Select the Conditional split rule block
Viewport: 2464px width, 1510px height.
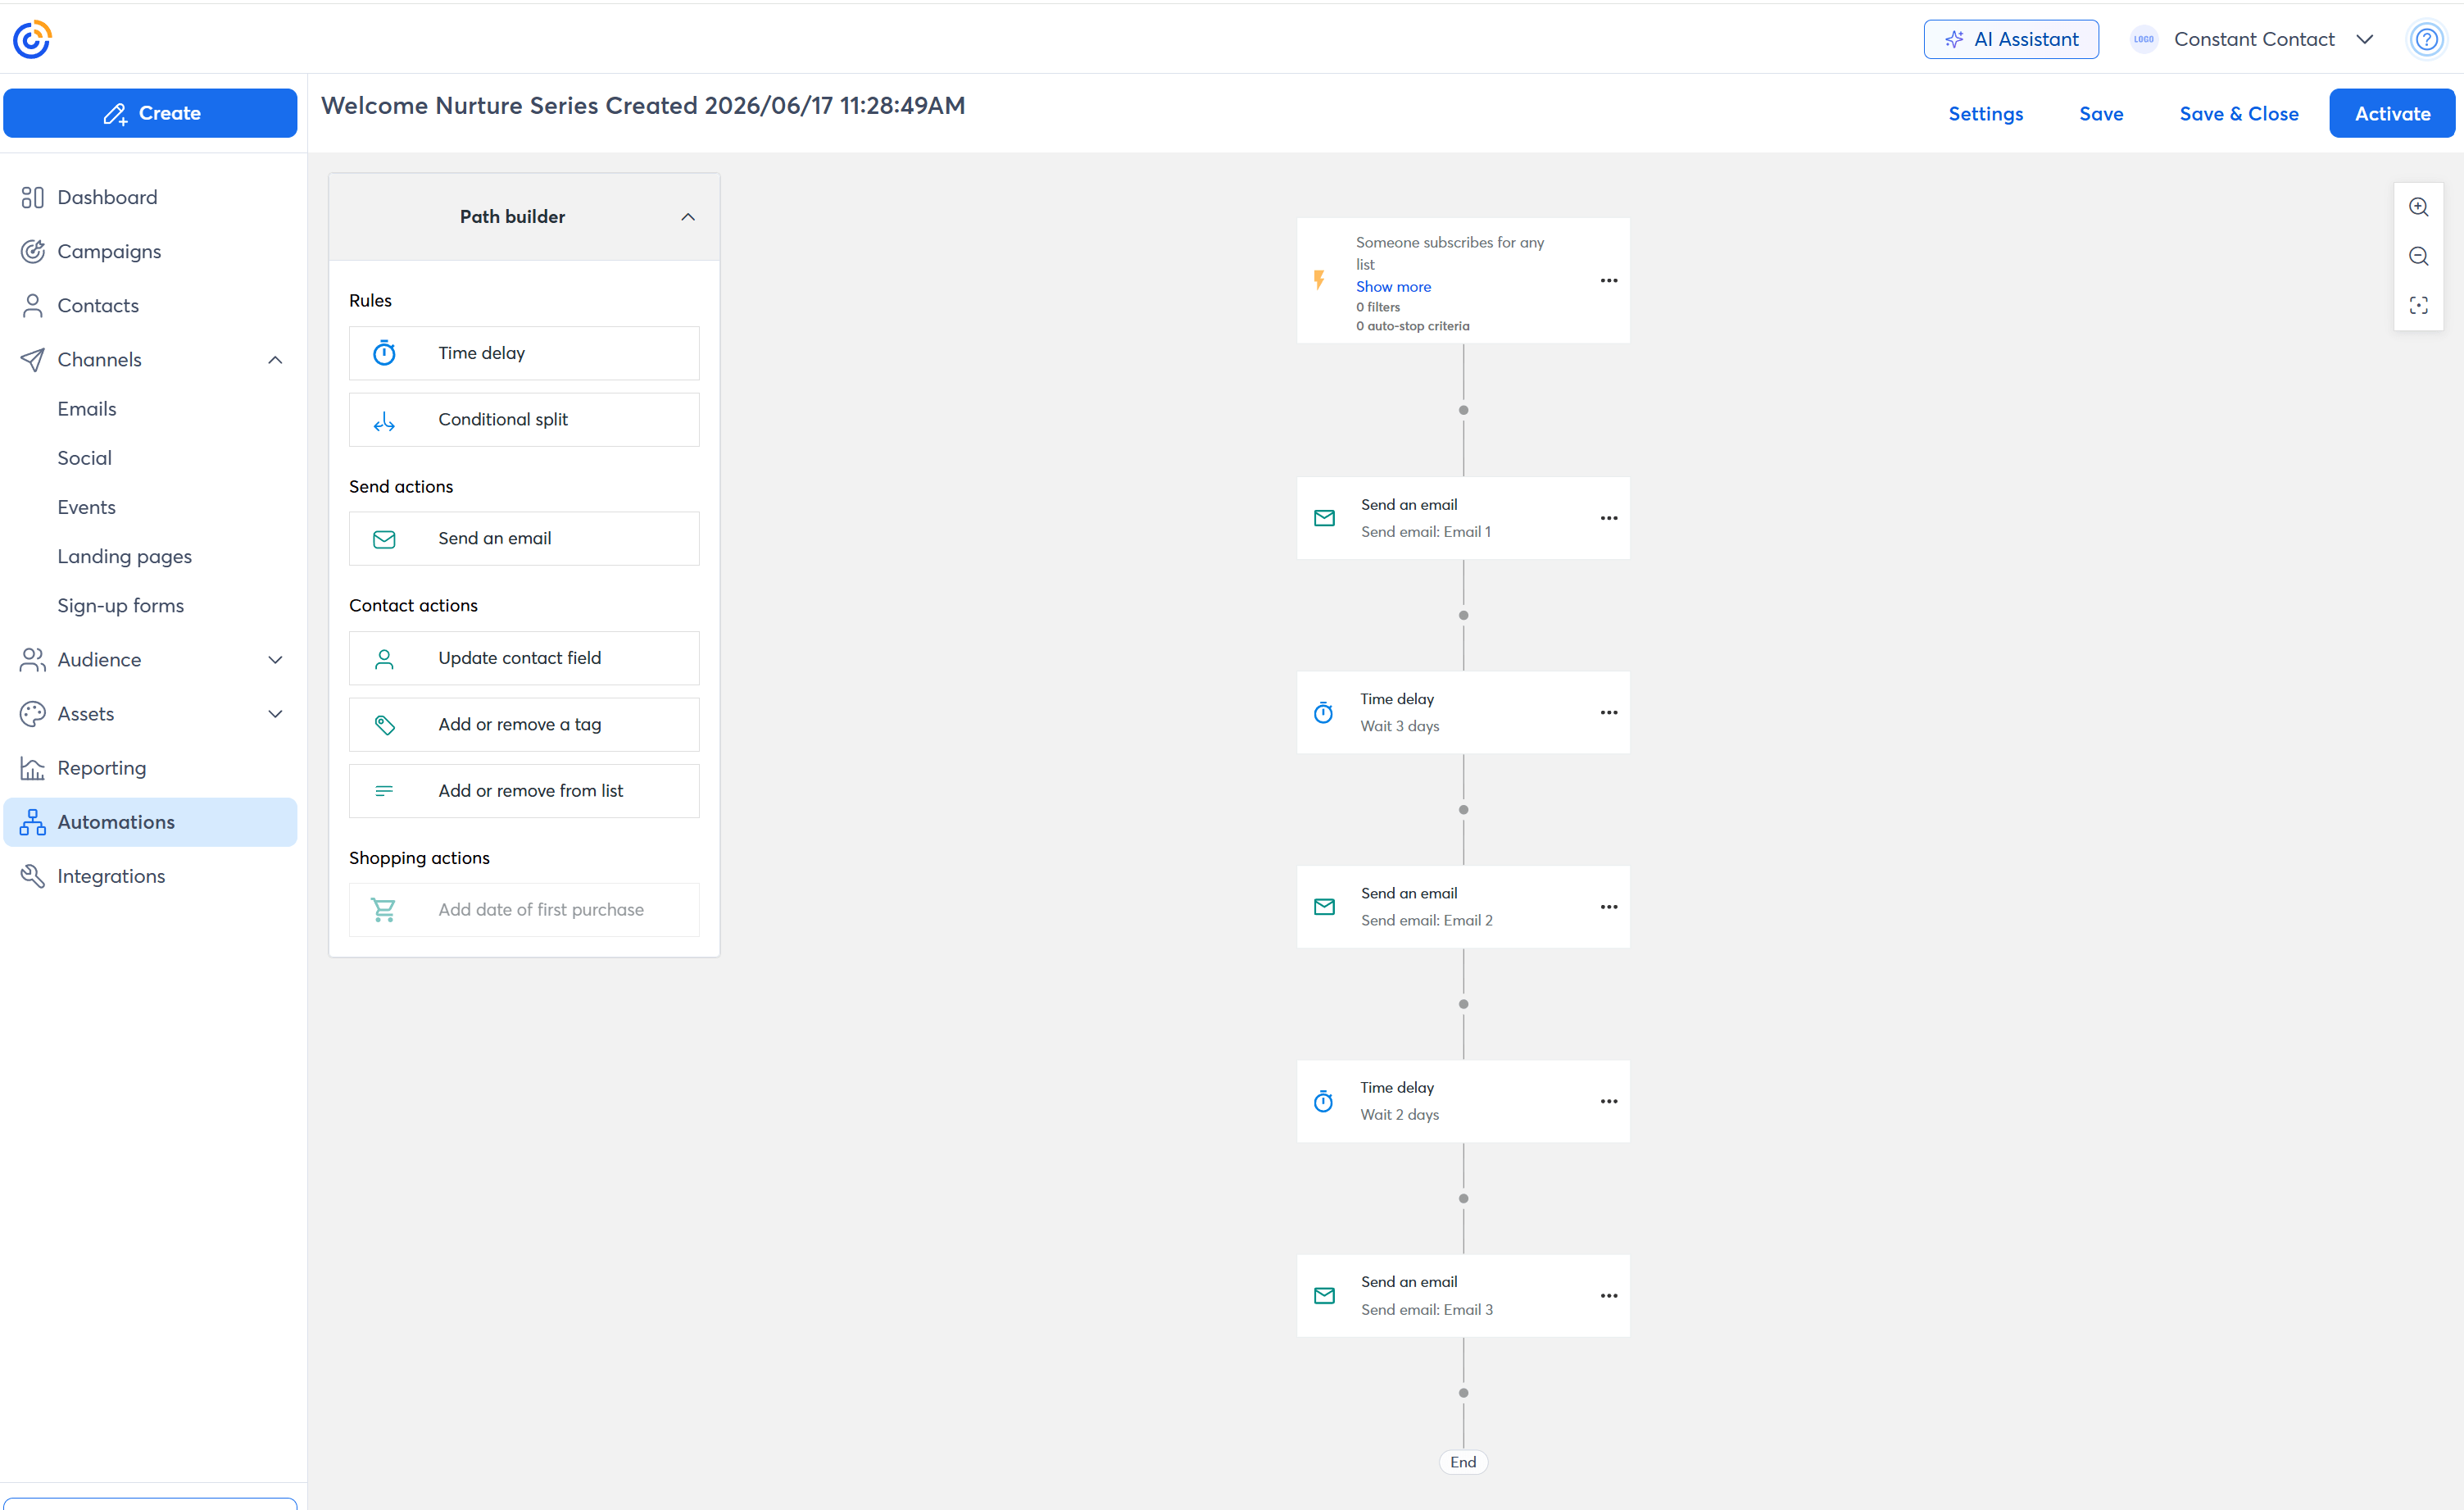[524, 419]
